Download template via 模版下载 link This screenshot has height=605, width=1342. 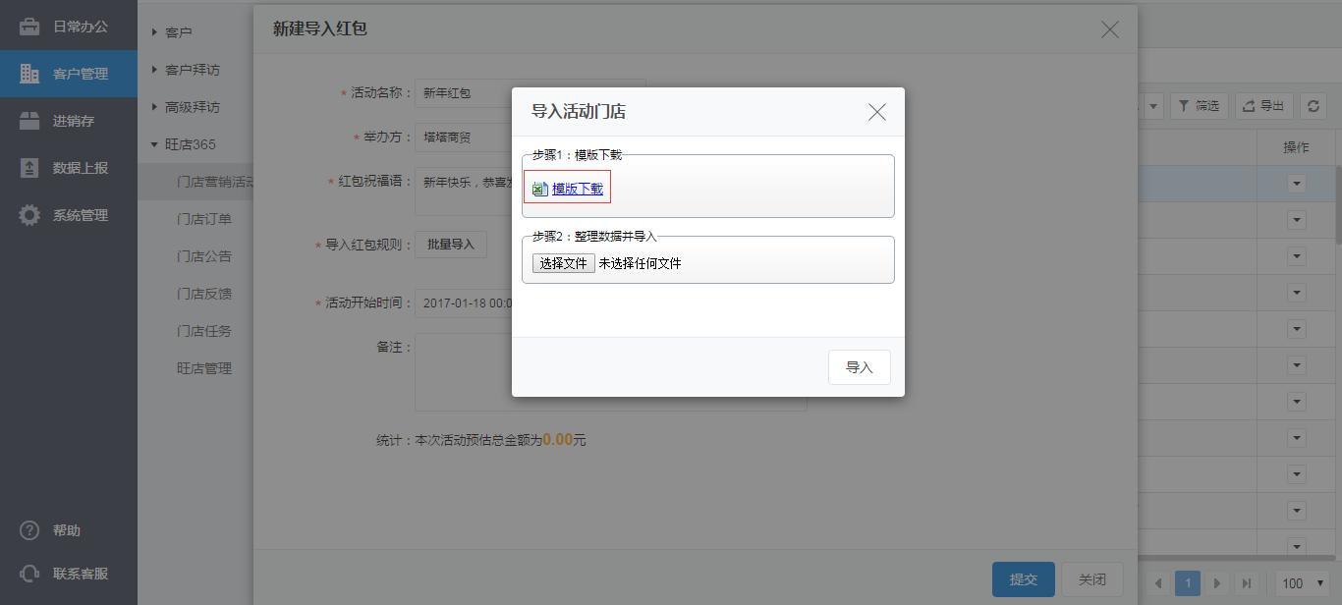[x=578, y=189]
